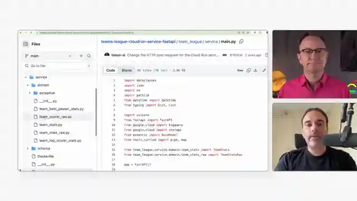357x201 pixels.
Task: Open the Dockerfile entry
Action: (x=45, y=156)
